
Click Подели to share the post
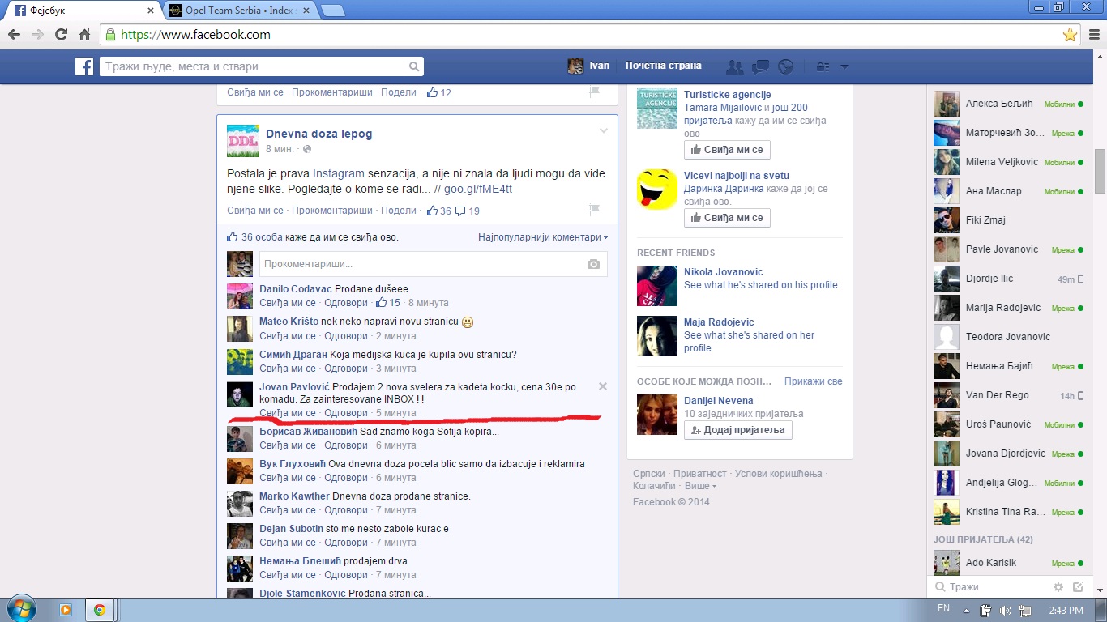click(x=398, y=211)
